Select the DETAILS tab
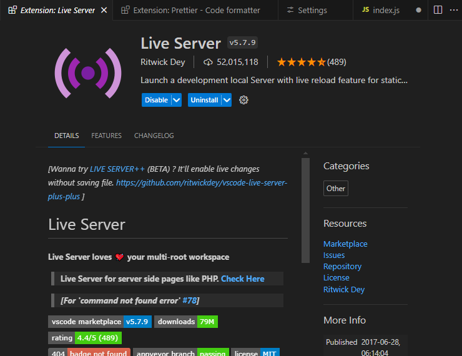 point(67,136)
